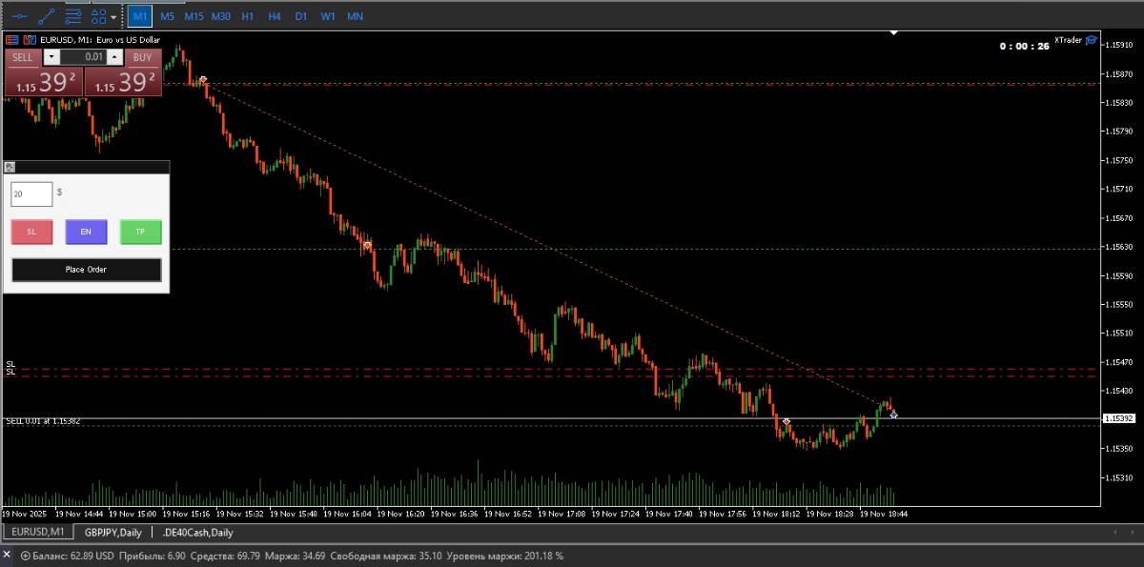Click the XTrader graduation cap icon
Viewport: 1144px width, 567px height.
[1091, 40]
